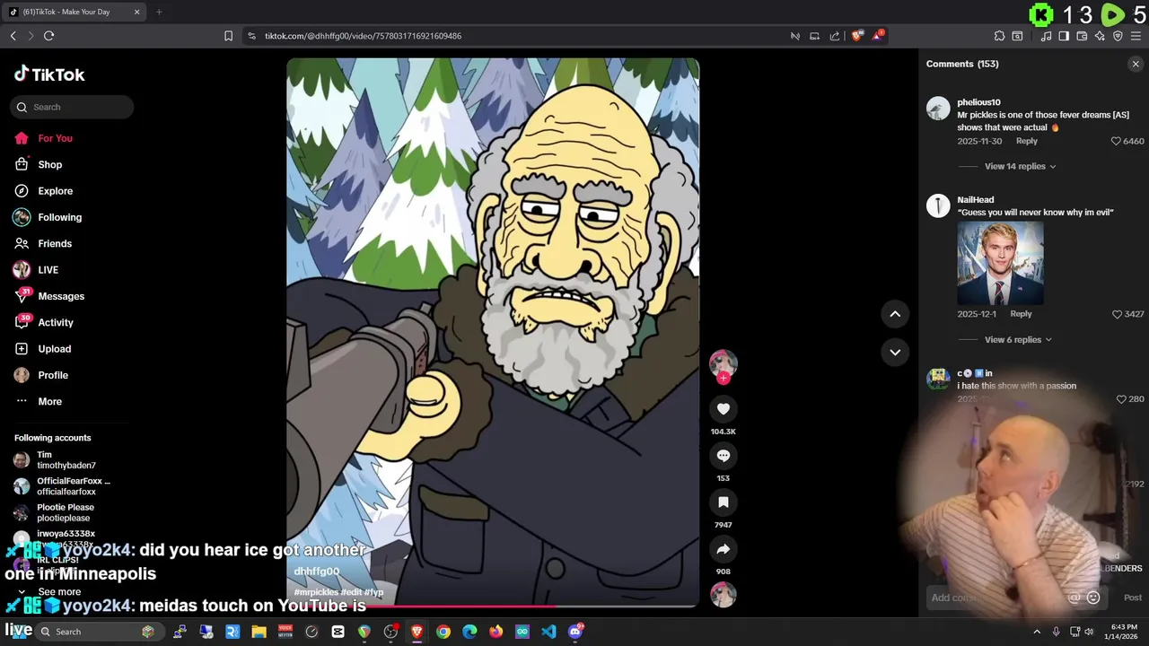The image size is (1149, 646).
Task: Share the video with arrow icon
Action: tap(723, 549)
